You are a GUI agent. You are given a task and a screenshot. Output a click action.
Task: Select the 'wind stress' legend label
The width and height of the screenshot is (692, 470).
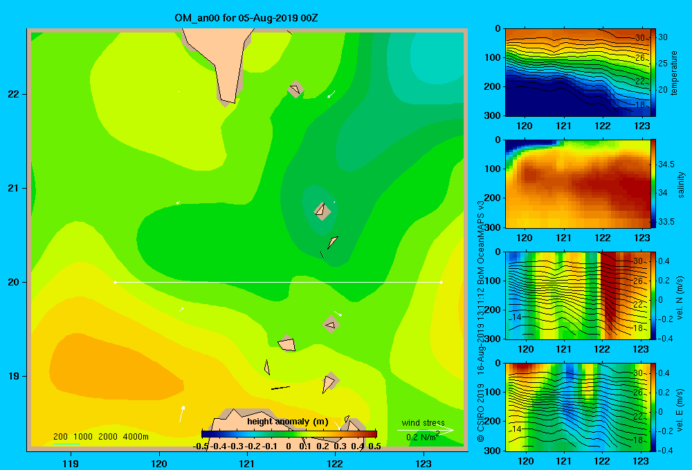click(424, 422)
